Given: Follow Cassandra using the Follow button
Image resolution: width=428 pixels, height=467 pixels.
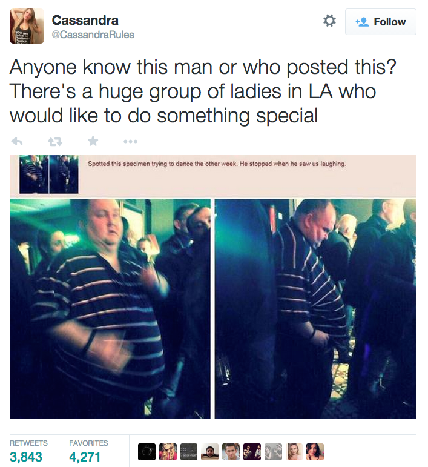Looking at the screenshot, I should 381,22.
